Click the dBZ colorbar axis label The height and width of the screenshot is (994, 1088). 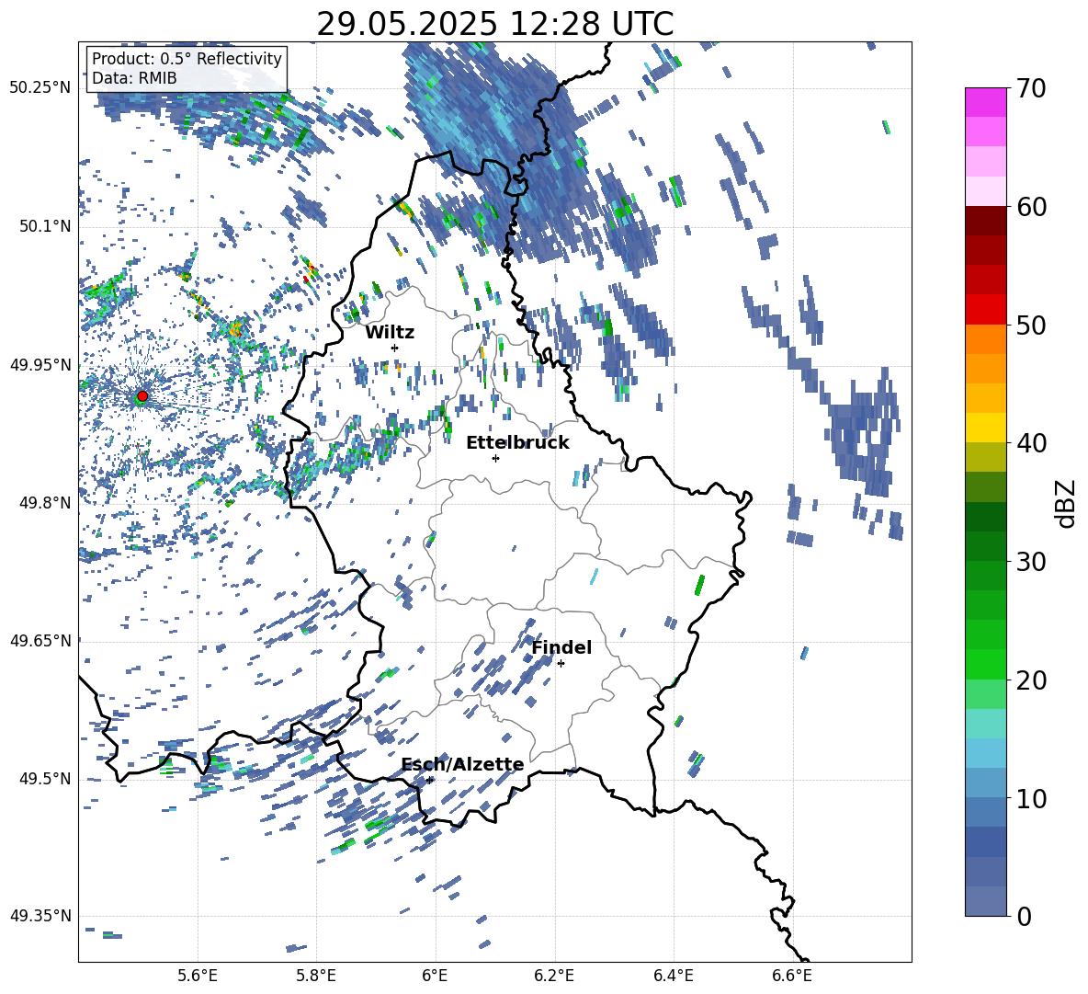click(1067, 503)
